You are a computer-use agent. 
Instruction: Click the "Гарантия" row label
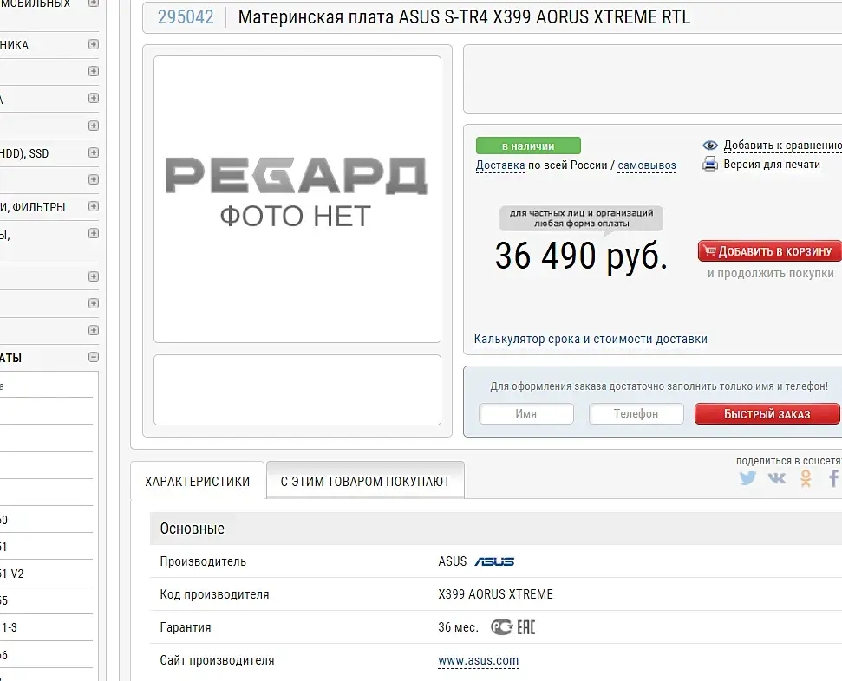point(186,626)
